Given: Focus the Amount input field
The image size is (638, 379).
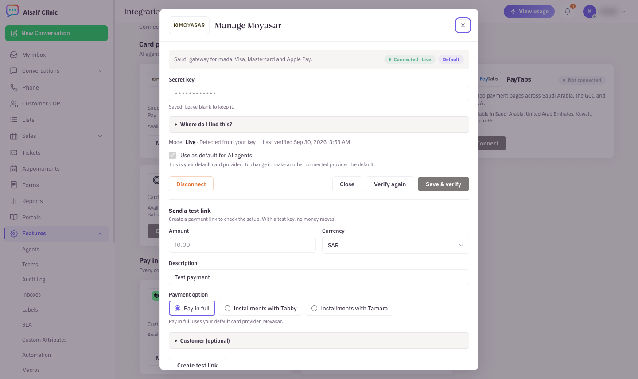Looking at the screenshot, I should pos(242,245).
